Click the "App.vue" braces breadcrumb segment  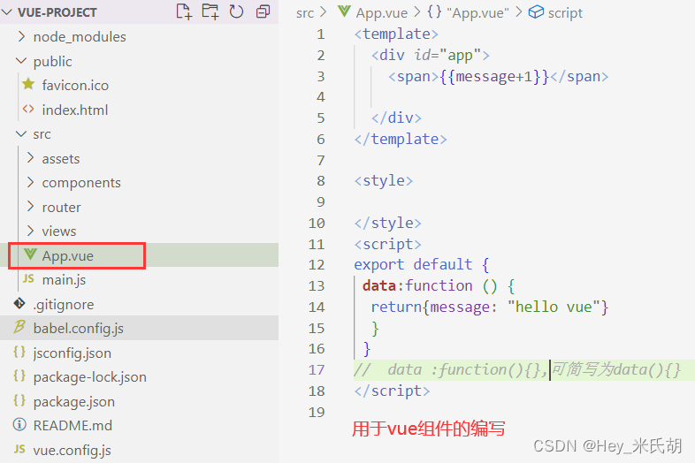coord(468,12)
